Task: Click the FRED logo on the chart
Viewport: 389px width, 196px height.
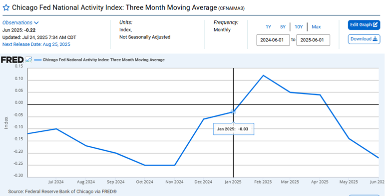Action: pyautogui.click(x=12, y=60)
